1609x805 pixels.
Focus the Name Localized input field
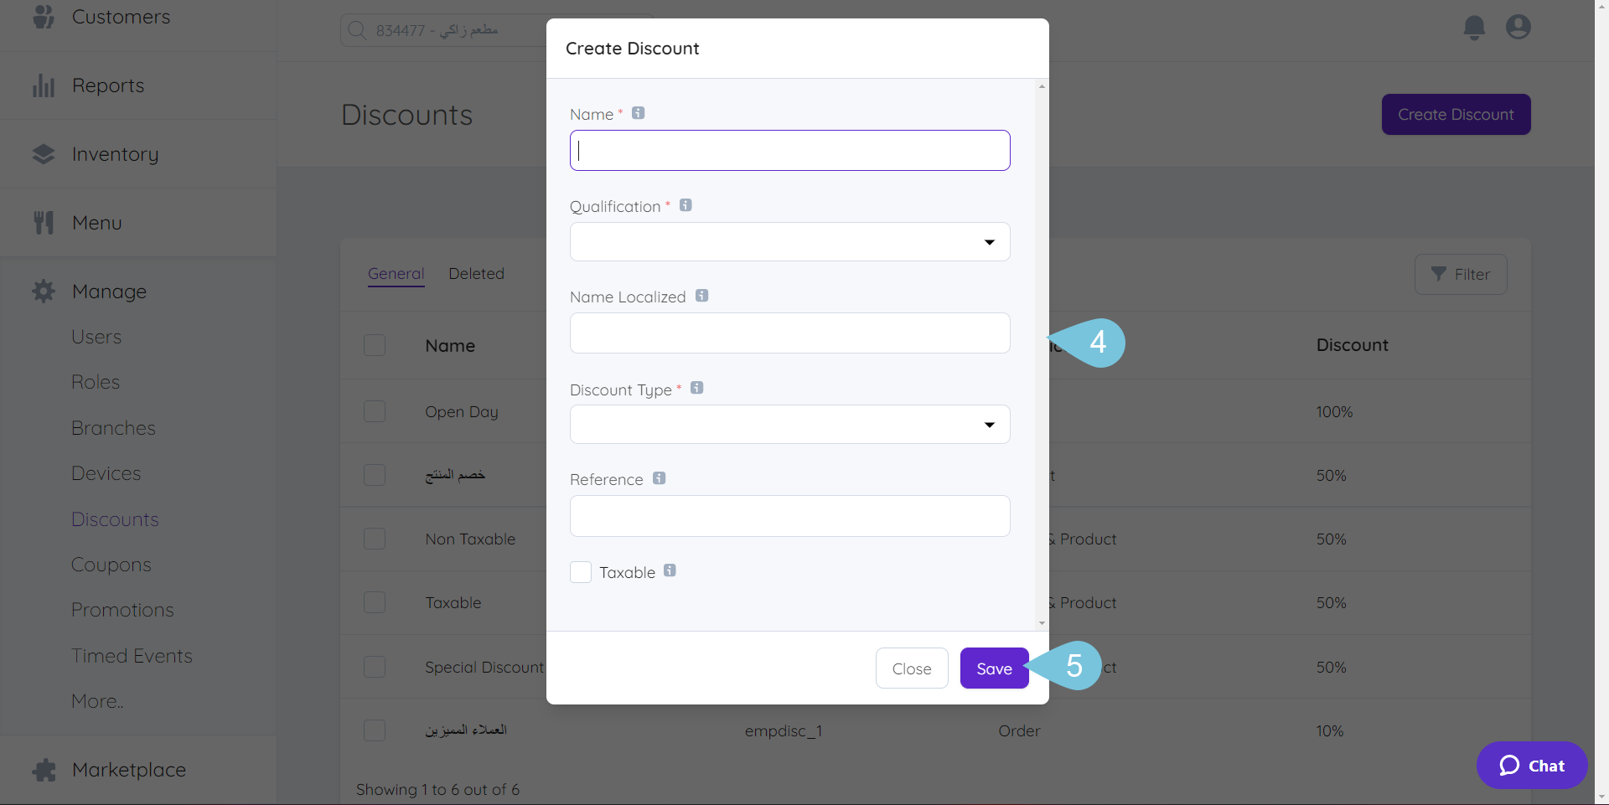[x=790, y=333]
